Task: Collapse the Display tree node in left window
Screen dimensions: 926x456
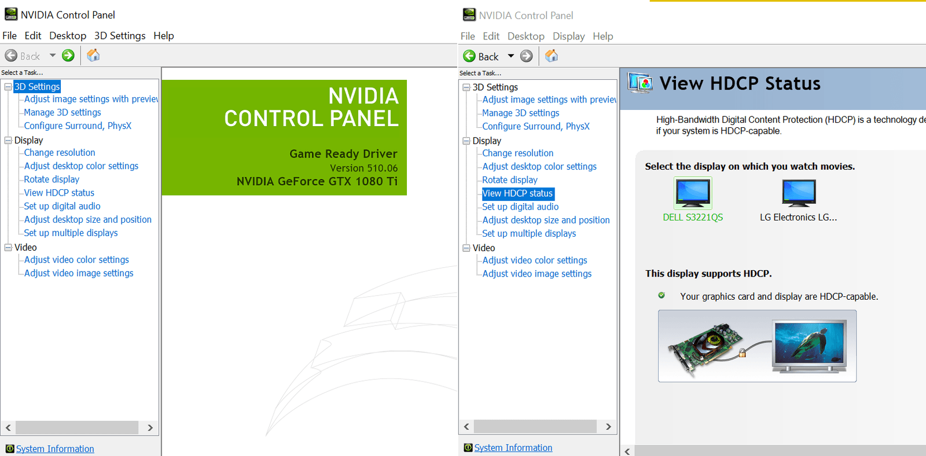Action: [8, 140]
